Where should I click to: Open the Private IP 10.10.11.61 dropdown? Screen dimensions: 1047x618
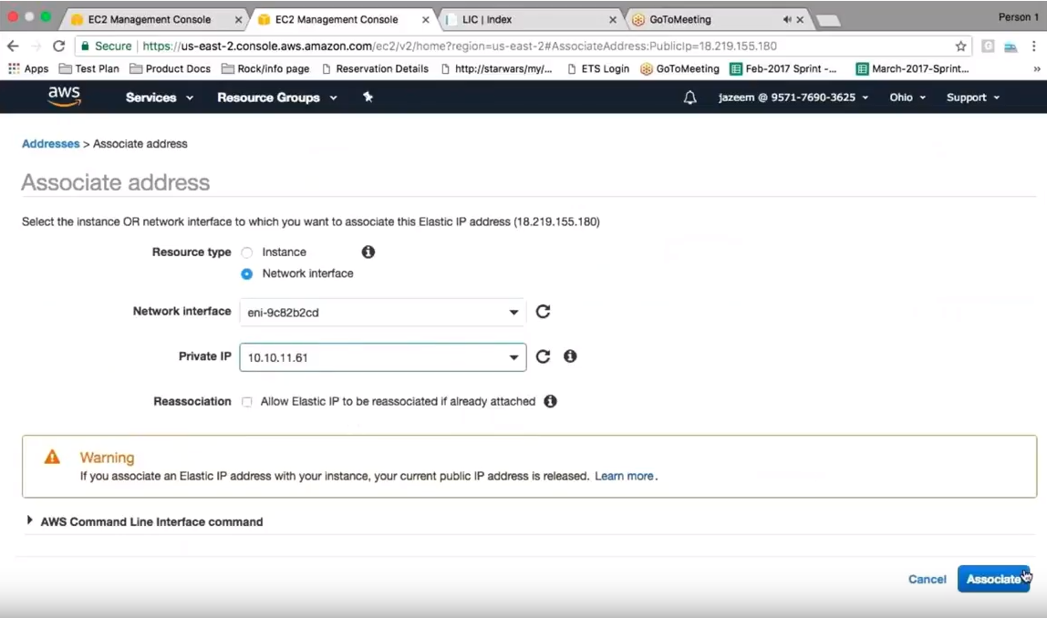383,357
